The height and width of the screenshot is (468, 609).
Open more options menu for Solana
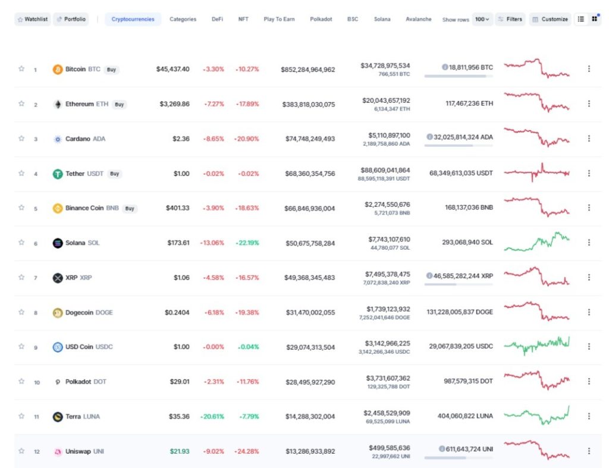[x=589, y=243]
